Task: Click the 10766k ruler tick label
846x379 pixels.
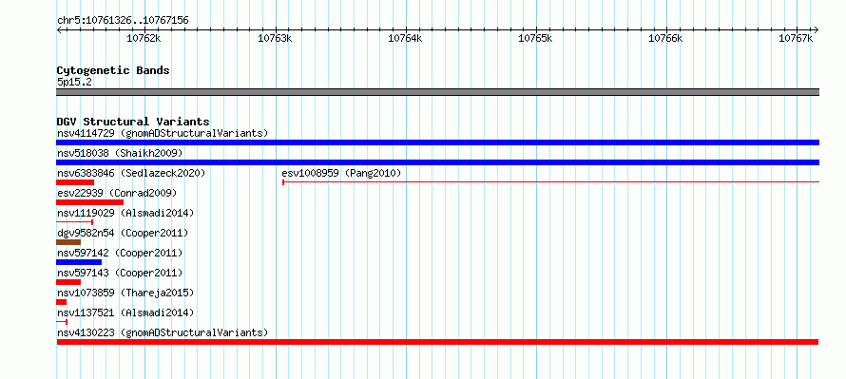Action: point(665,39)
